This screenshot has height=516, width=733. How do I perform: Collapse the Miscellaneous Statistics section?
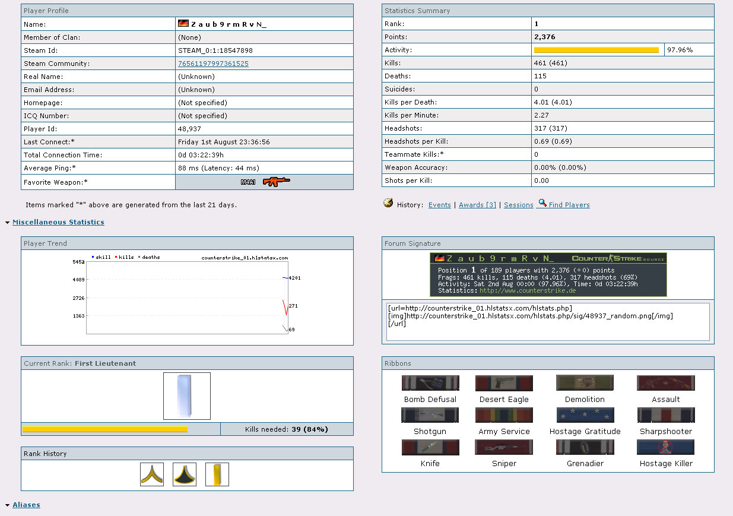pyautogui.click(x=58, y=222)
